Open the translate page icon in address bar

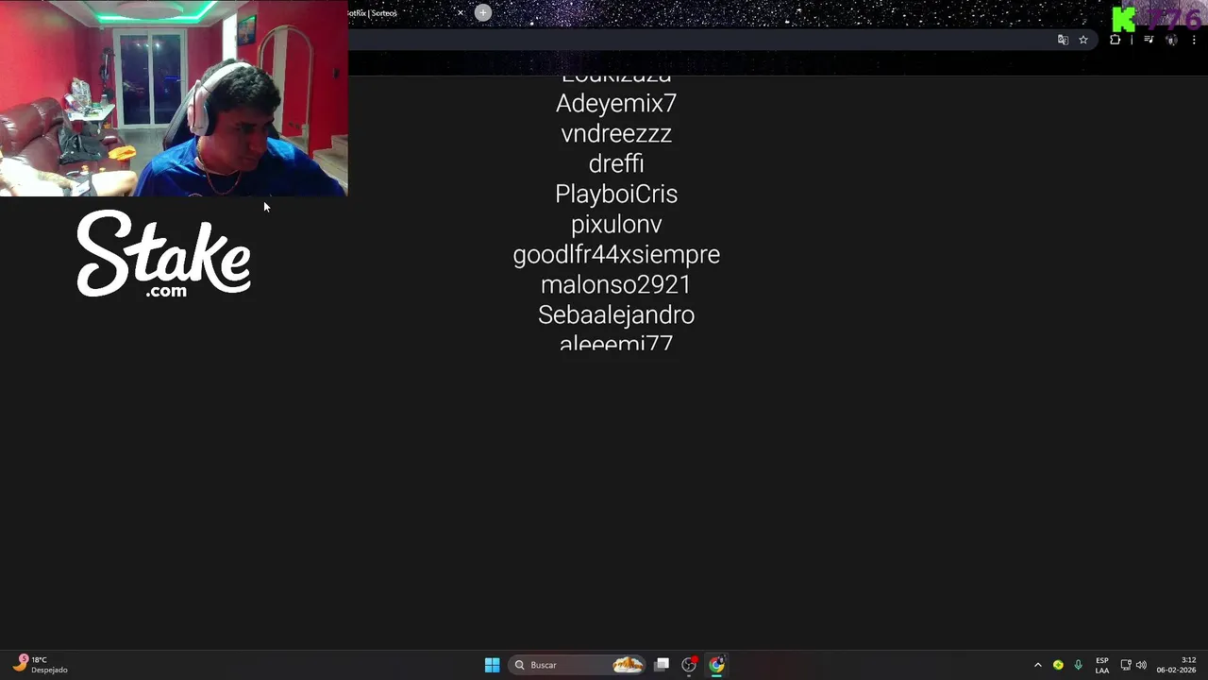coord(1063,40)
